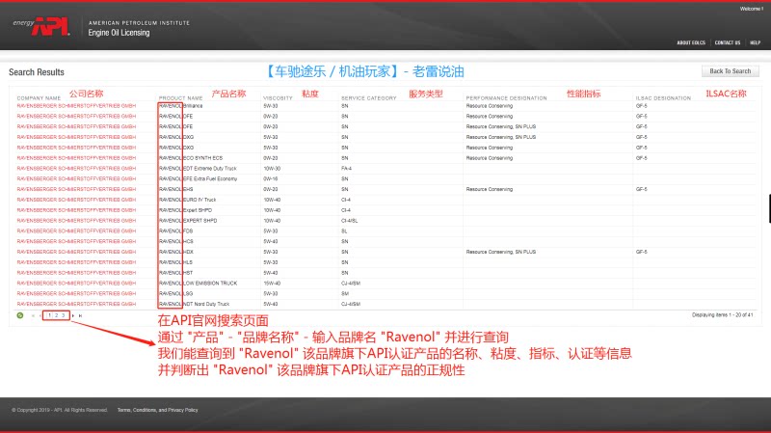Click service category 'FA-4'
The width and height of the screenshot is (771, 433).
point(346,168)
